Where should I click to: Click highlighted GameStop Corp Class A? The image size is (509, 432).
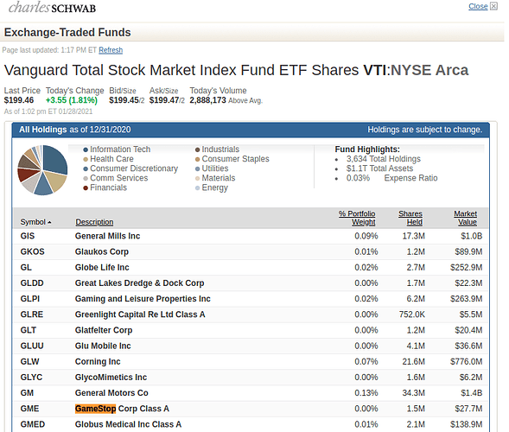tap(122, 409)
